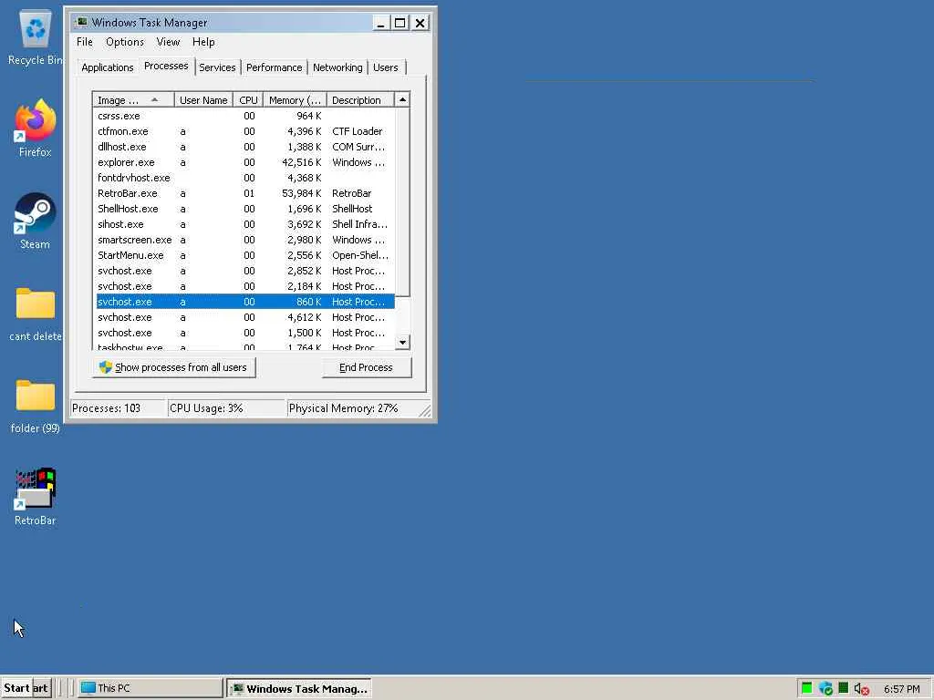Click the volume muted tray icon
The image size is (934, 700).
(861, 689)
